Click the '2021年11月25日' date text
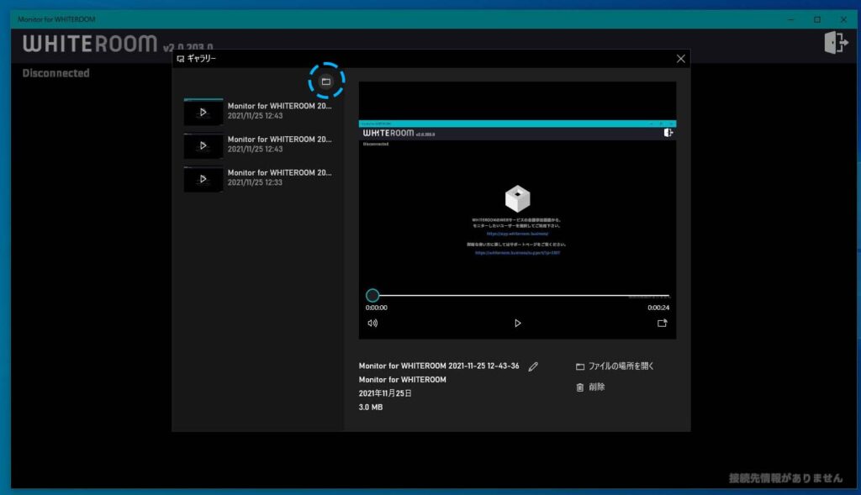 click(385, 393)
